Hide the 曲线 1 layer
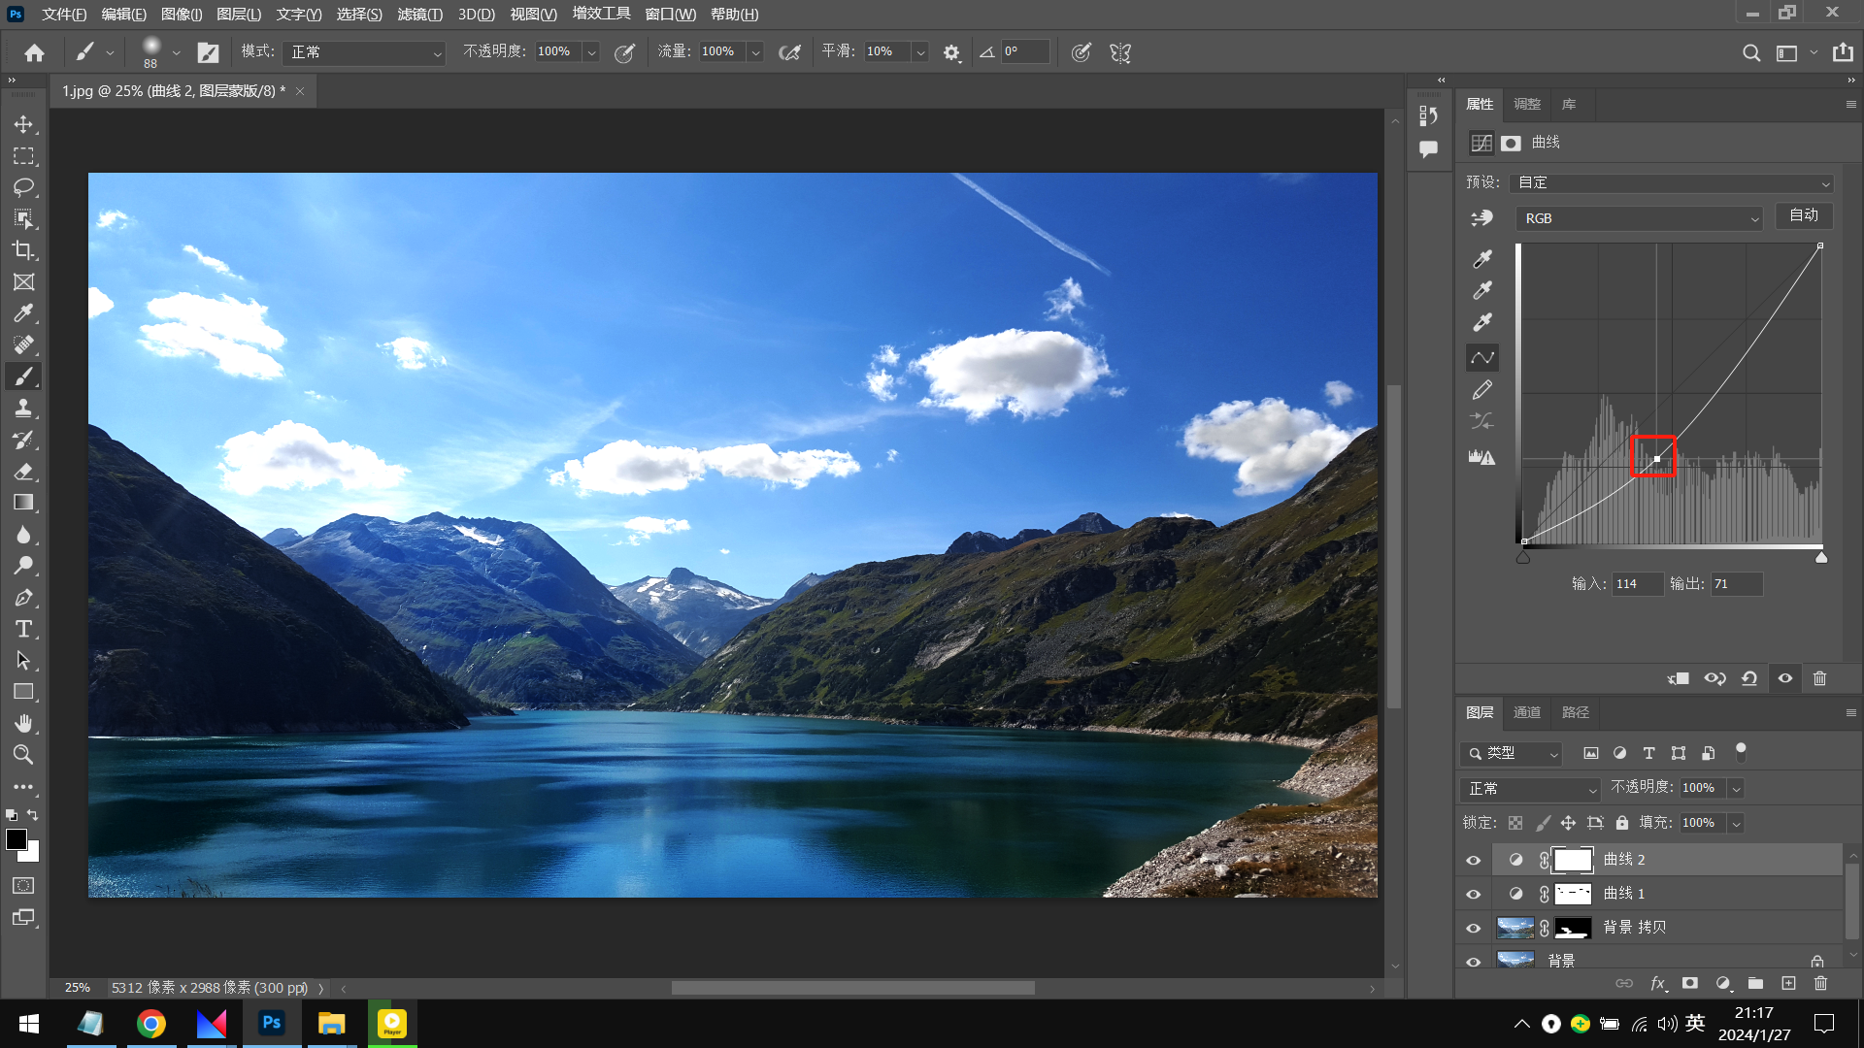 1473,894
